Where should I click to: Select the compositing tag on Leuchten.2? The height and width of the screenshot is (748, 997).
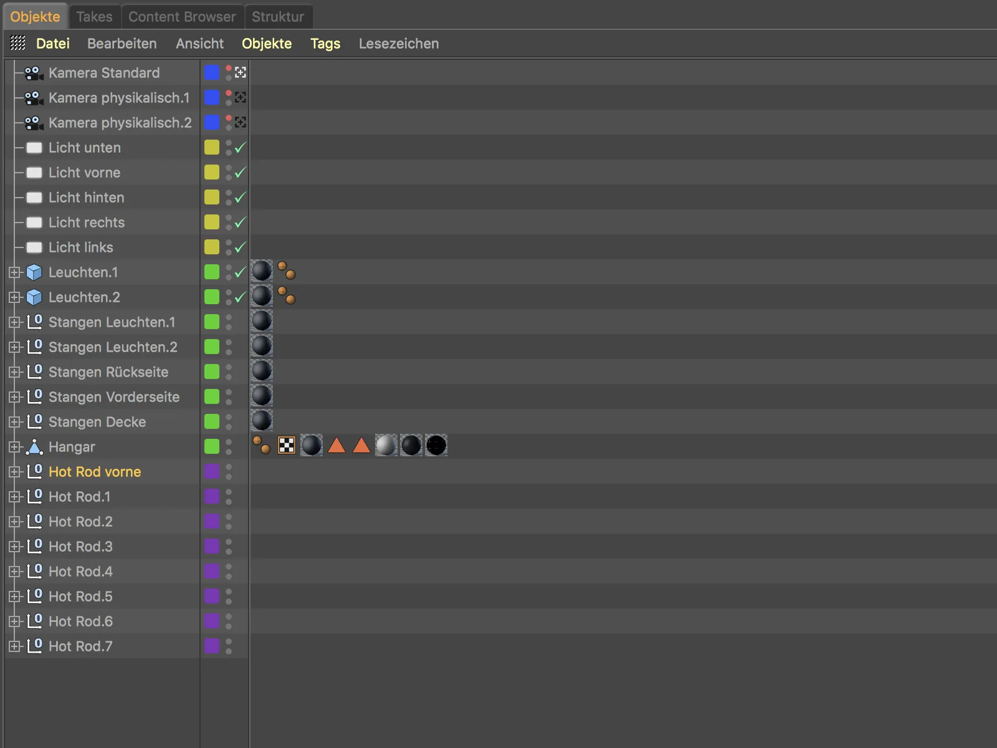pyautogui.click(x=287, y=295)
